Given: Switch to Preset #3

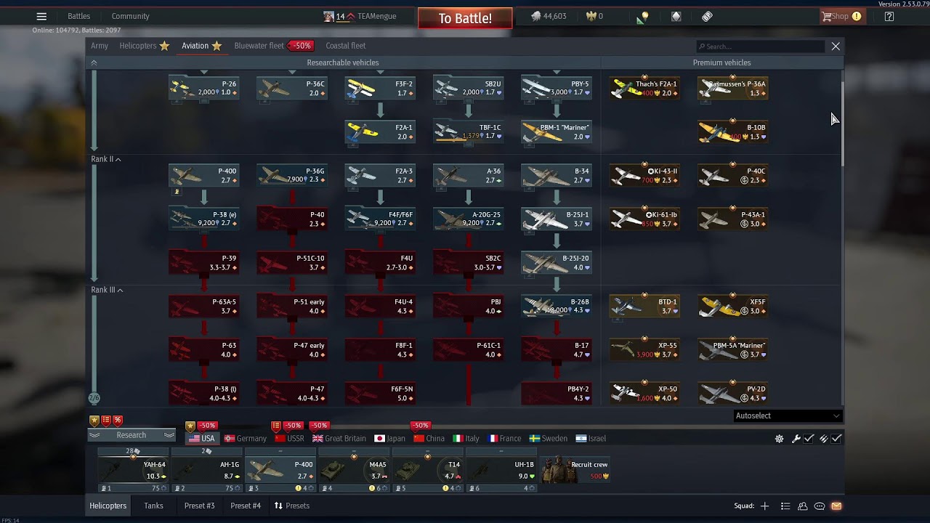Looking at the screenshot, I should tap(200, 506).
